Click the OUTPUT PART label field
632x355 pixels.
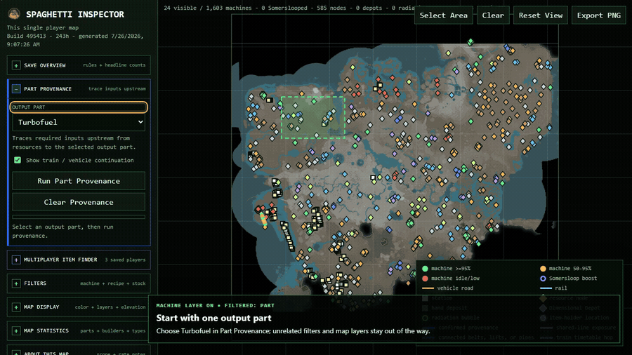coord(79,107)
